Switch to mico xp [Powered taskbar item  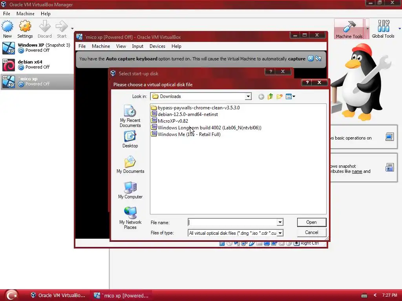[x=121, y=296]
